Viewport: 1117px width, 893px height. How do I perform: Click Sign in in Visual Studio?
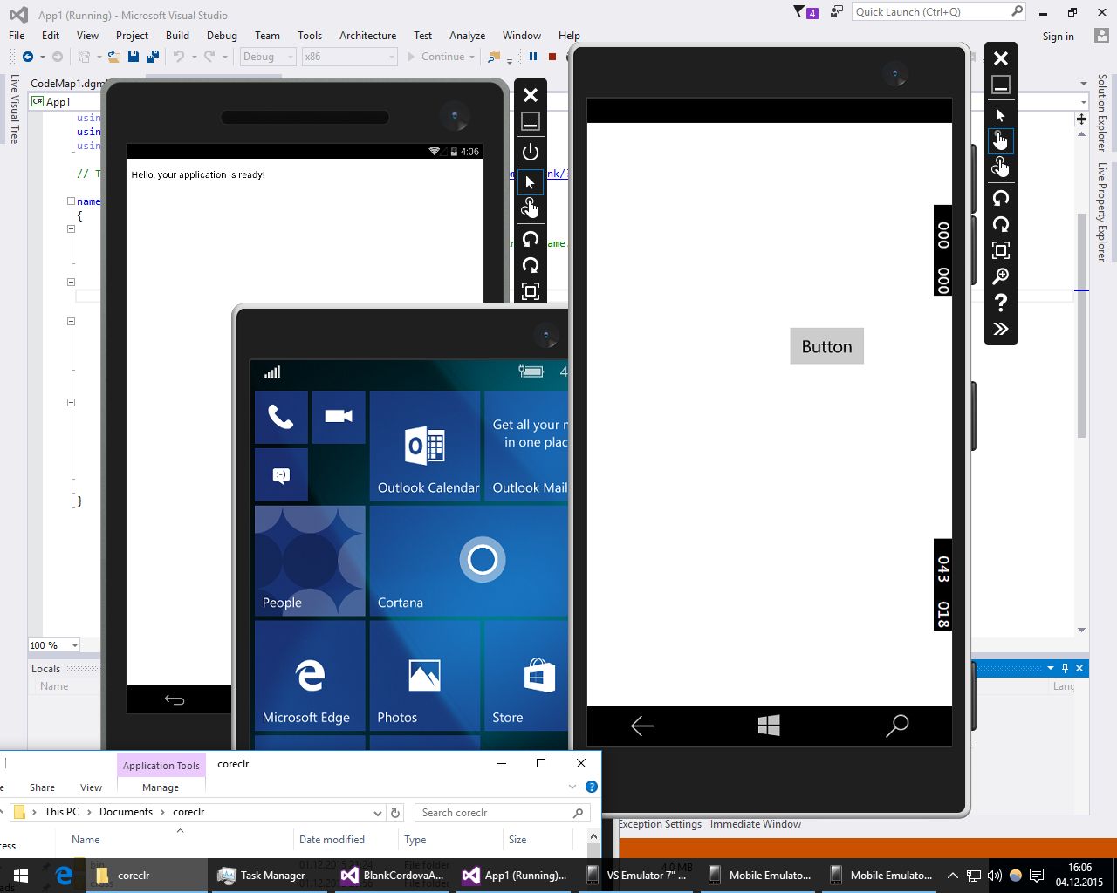click(x=1058, y=37)
